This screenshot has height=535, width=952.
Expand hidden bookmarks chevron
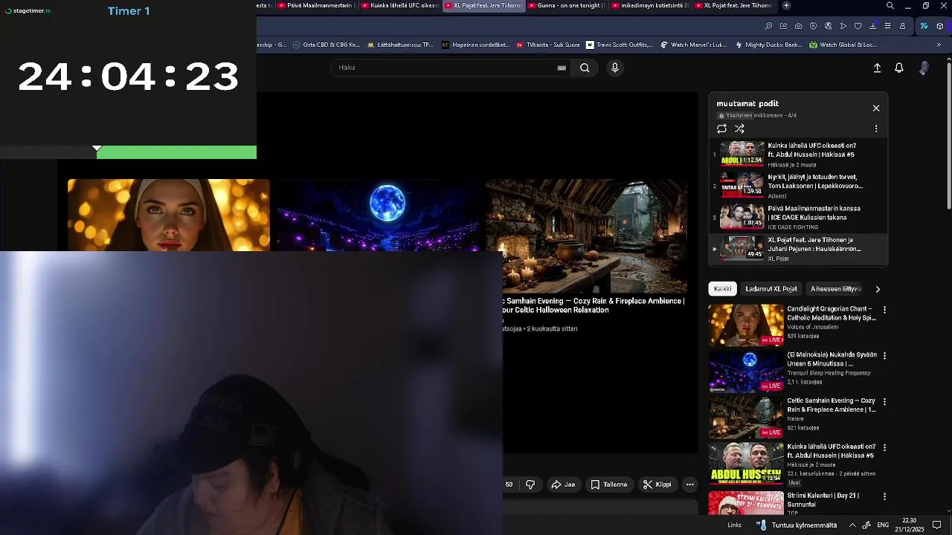[x=939, y=45]
